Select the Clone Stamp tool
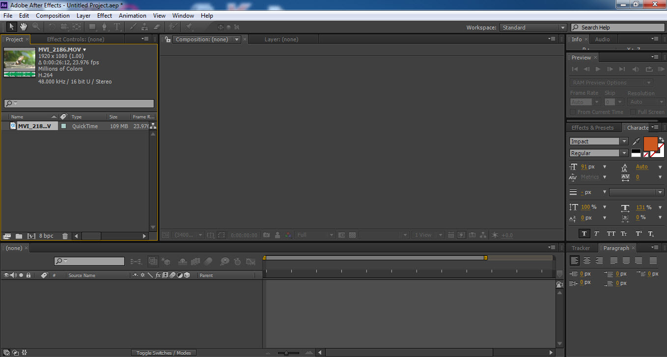The height and width of the screenshot is (357, 667). tap(145, 27)
